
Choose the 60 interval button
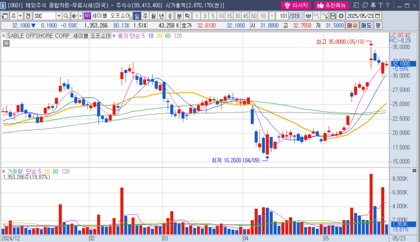pos(254,16)
